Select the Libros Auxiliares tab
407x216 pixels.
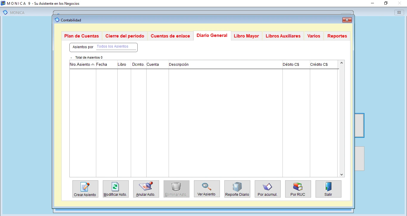click(282, 36)
